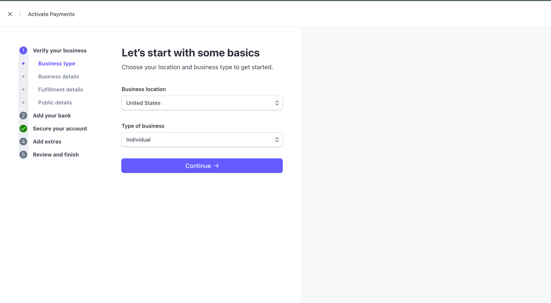Click the bullet beside Business type

point(23,64)
